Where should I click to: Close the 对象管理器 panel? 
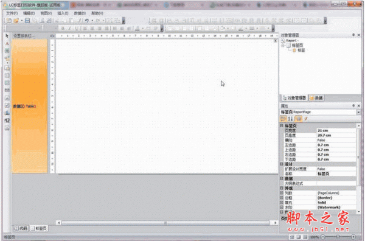[359, 35]
